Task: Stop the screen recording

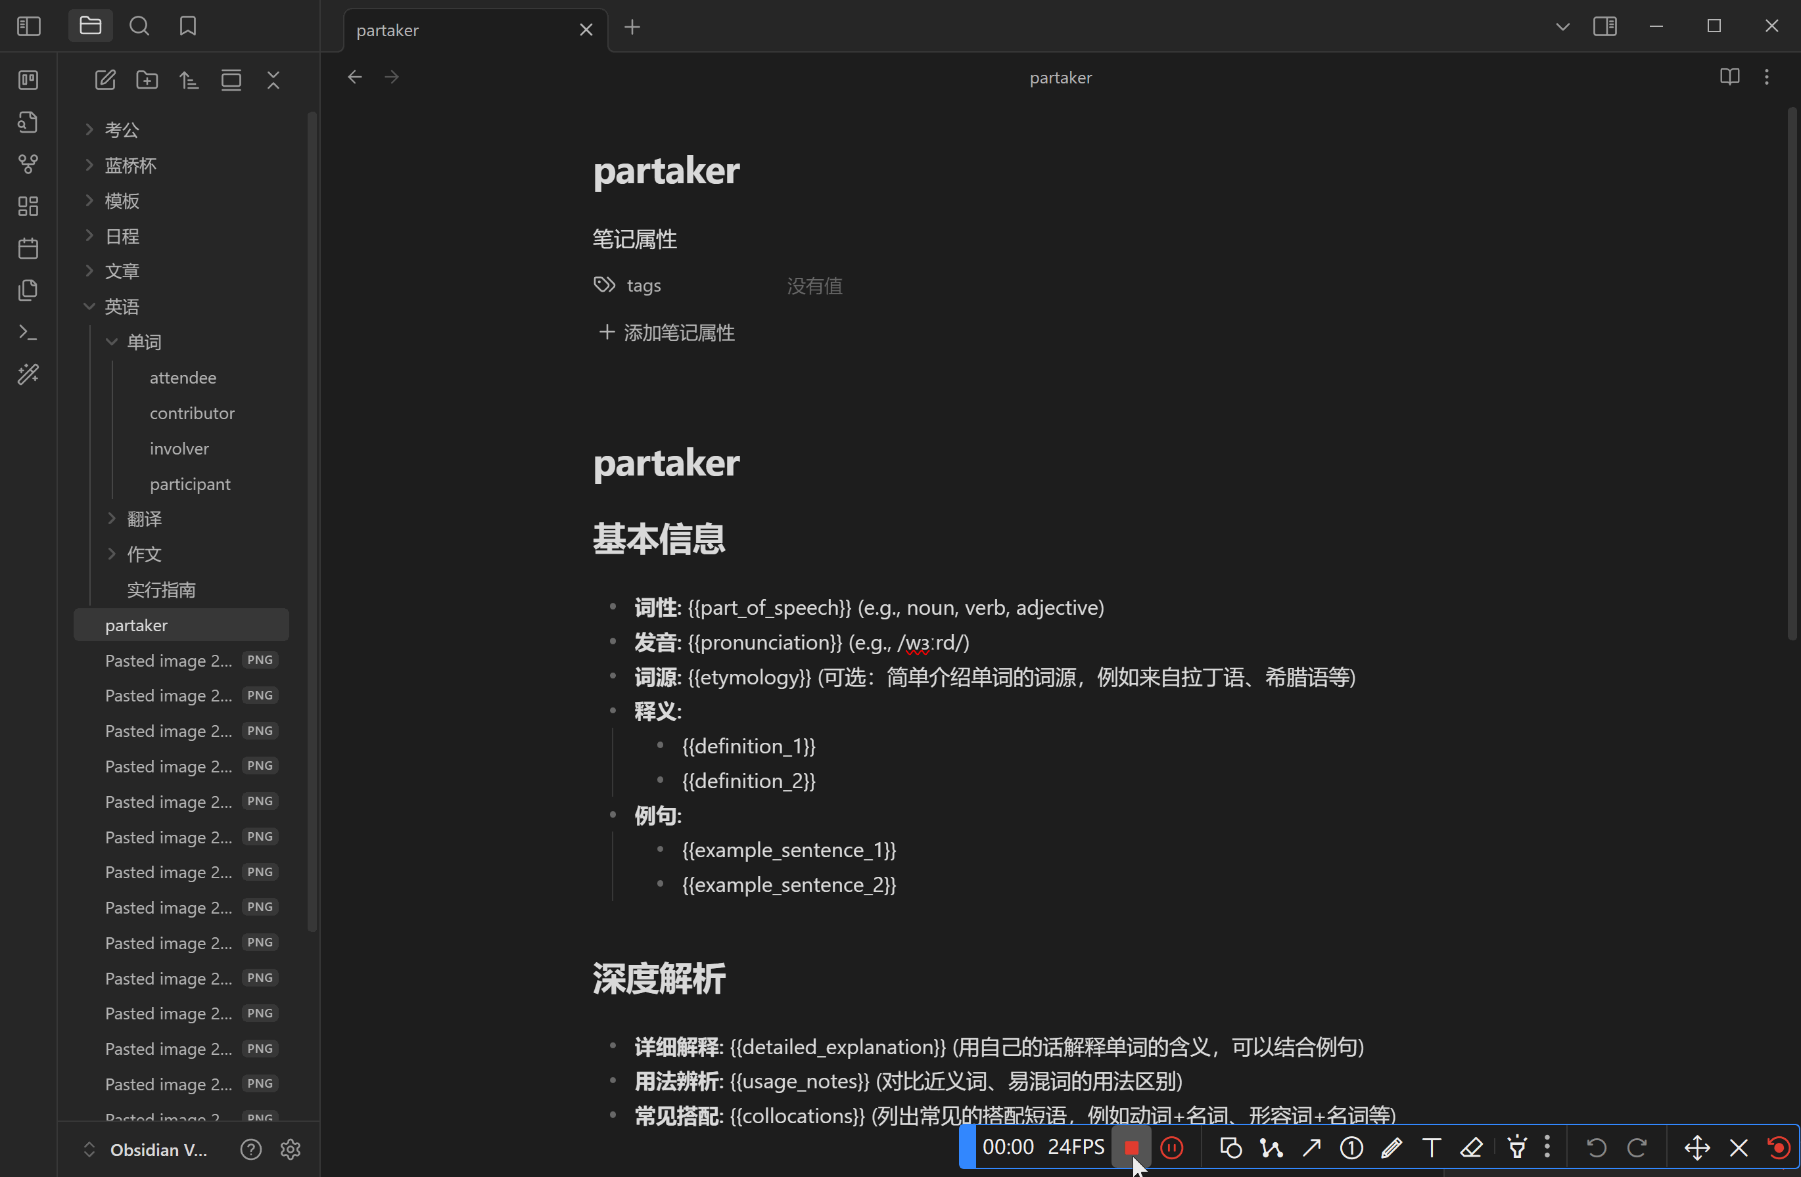Action: click(1131, 1147)
